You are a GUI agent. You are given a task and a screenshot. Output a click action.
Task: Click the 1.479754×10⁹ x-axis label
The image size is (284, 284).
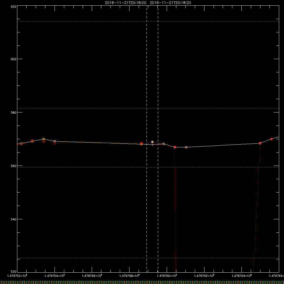pos(55,276)
